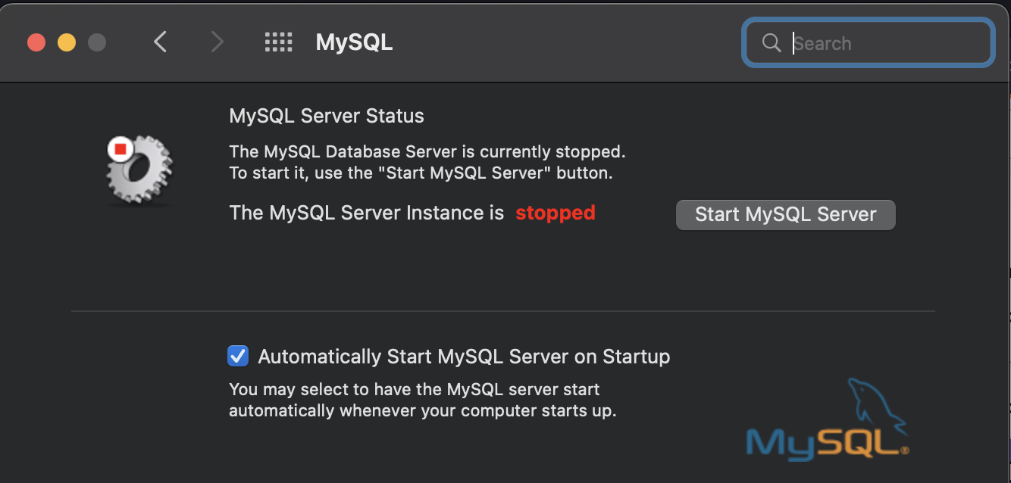Uncheck Automatically Start MySQL Server checkbox

pos(238,356)
